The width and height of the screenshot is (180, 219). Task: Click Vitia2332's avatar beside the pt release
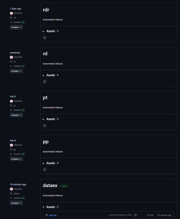(x=11, y=101)
